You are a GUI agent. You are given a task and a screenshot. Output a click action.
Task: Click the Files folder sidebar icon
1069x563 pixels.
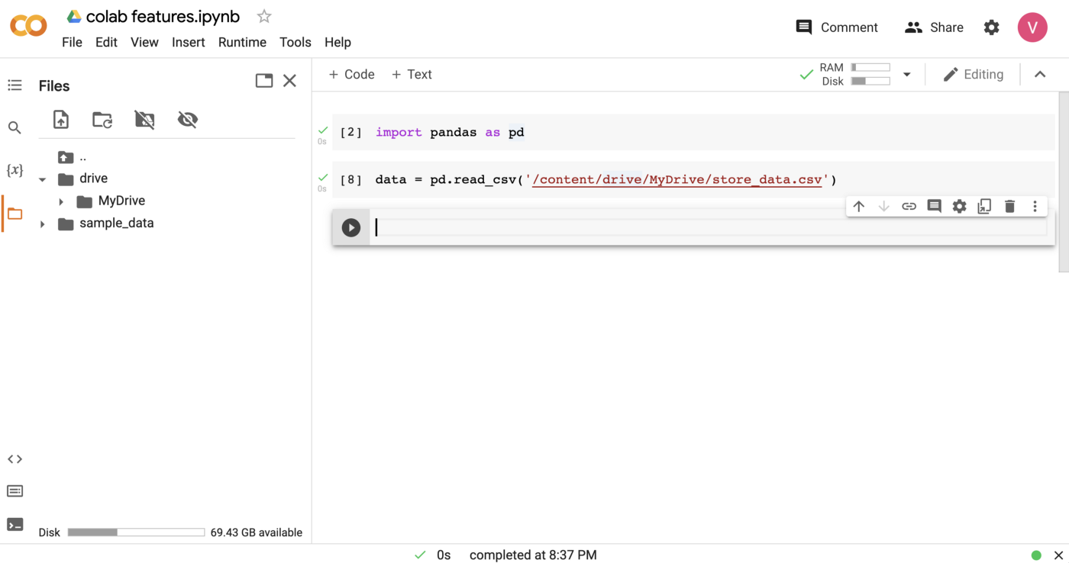[x=15, y=214]
